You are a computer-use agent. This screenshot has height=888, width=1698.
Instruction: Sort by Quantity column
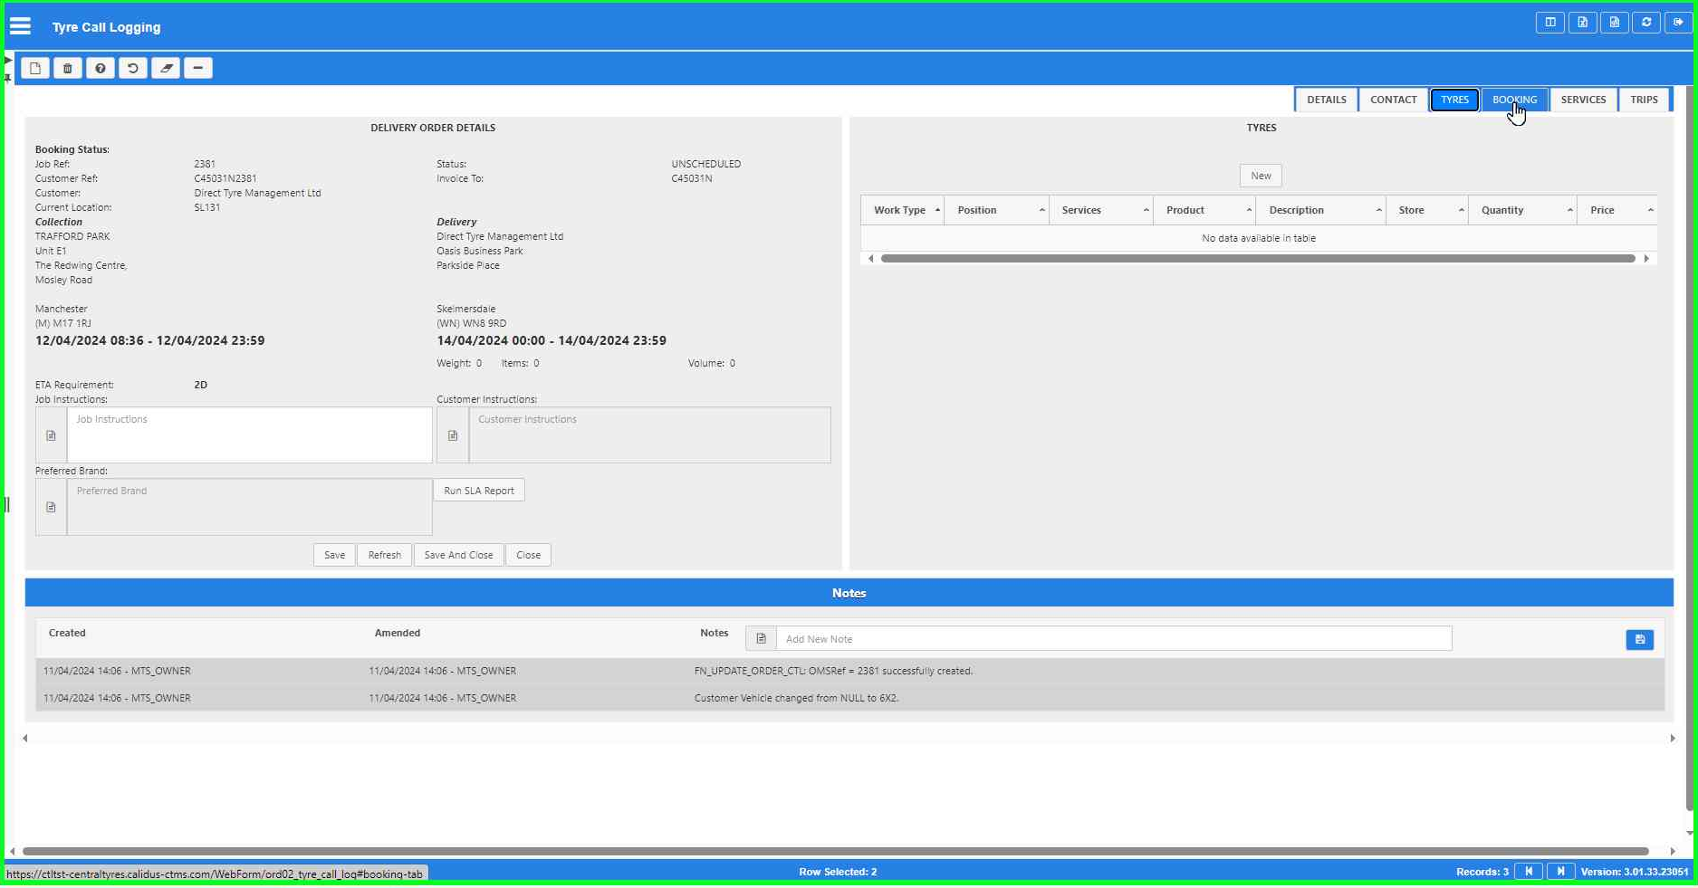(x=1522, y=210)
